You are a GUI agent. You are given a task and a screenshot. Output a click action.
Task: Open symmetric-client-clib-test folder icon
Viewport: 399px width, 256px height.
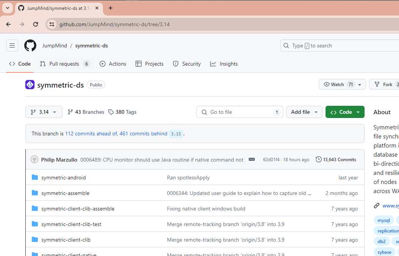pyautogui.click(x=35, y=224)
